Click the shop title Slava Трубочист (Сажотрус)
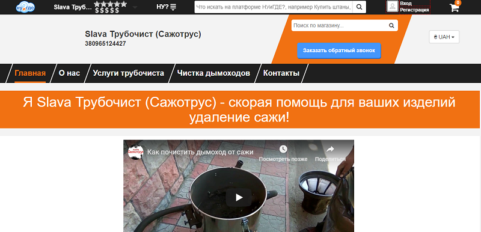Screen dimensions: 481x232 tap(143, 34)
